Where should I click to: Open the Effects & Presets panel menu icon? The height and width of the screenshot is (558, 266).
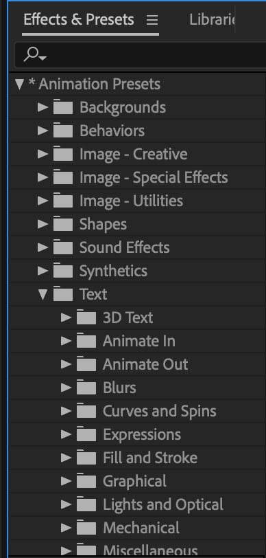point(152,21)
